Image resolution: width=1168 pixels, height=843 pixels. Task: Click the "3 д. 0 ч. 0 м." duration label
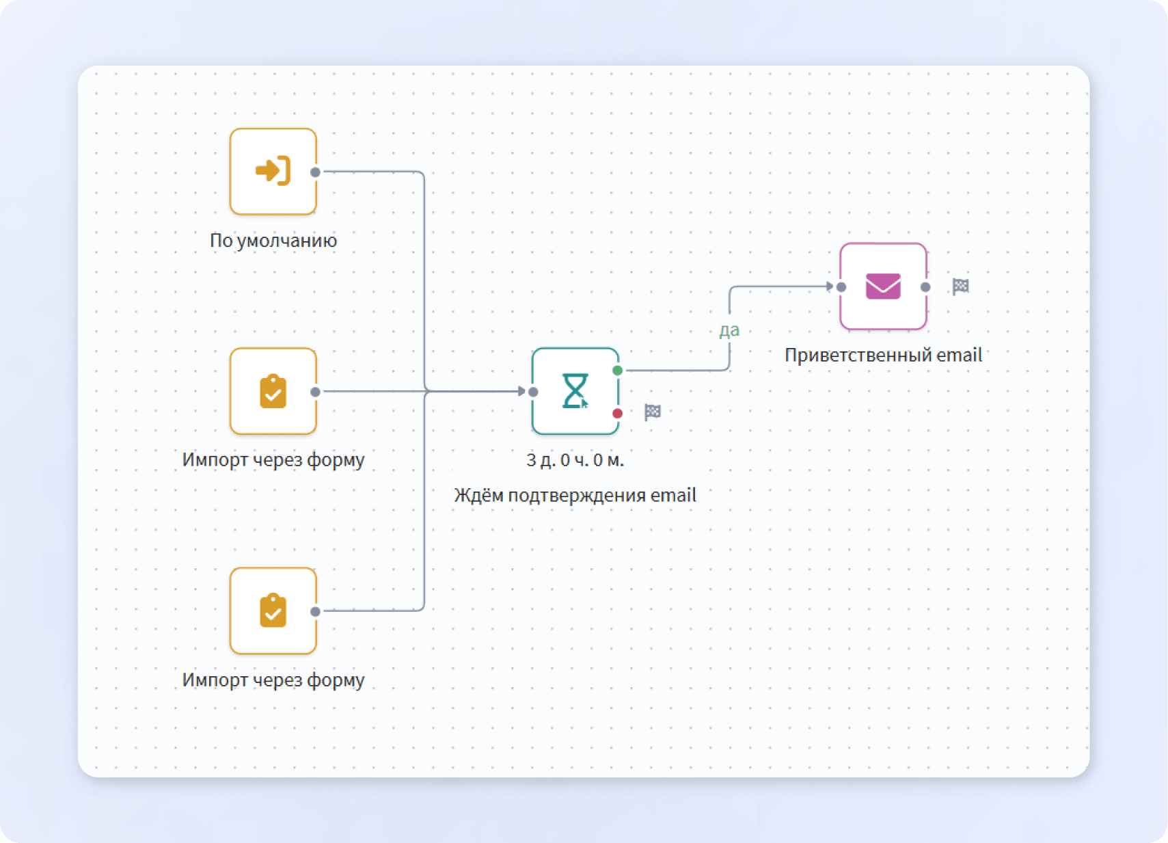[x=575, y=460]
